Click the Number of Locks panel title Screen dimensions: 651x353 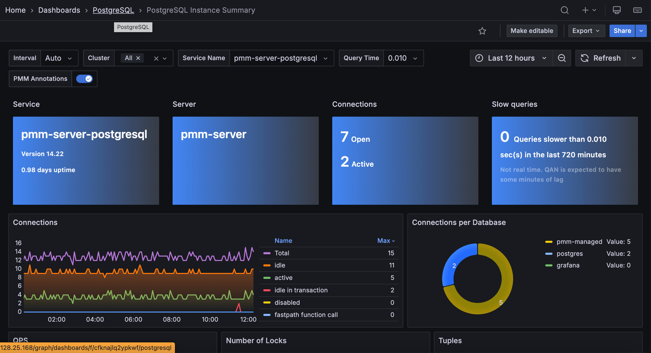point(256,341)
